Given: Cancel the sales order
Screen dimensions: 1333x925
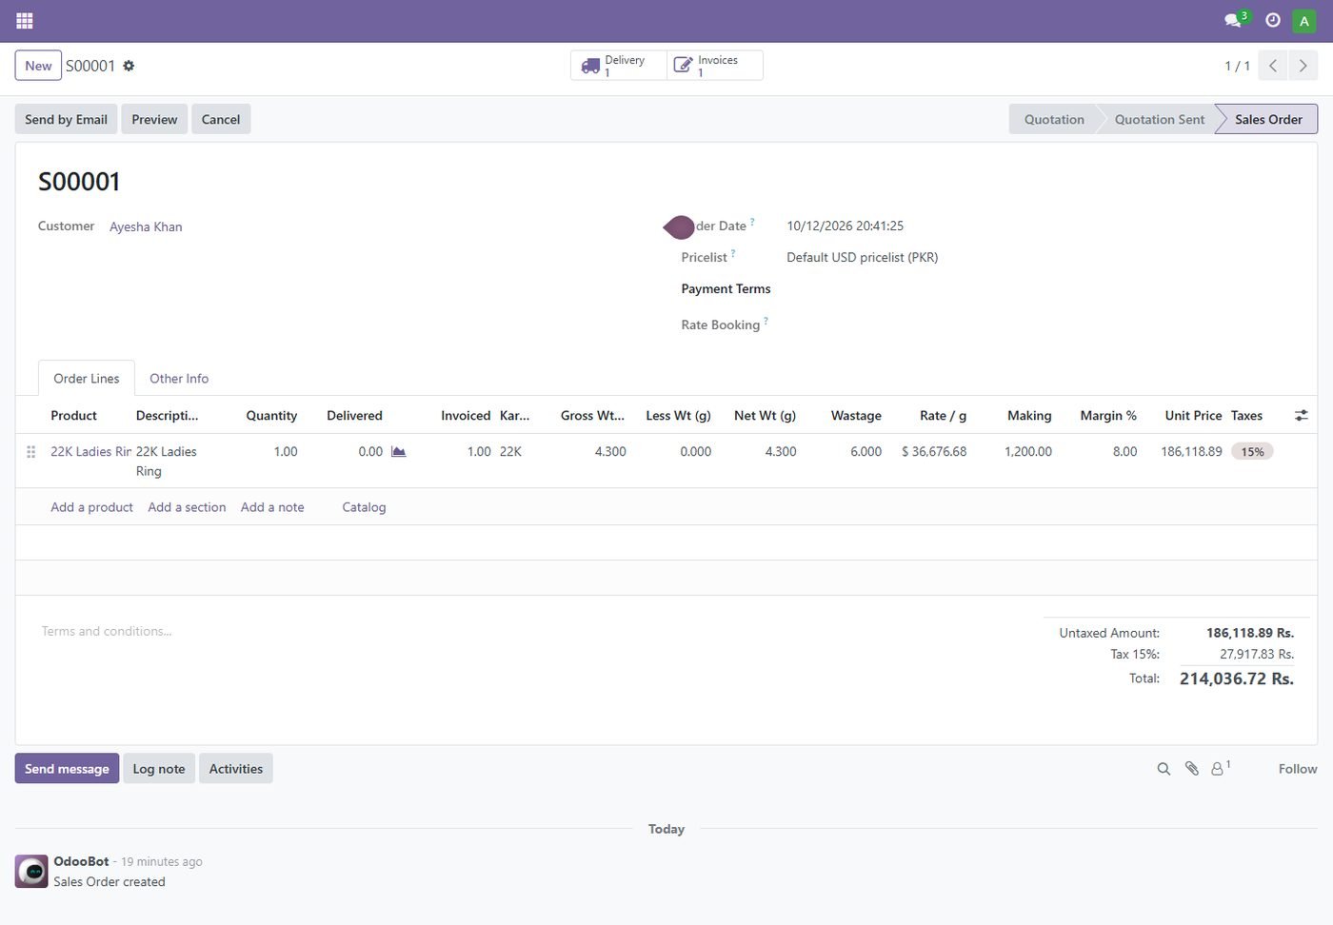Looking at the screenshot, I should click(x=221, y=119).
